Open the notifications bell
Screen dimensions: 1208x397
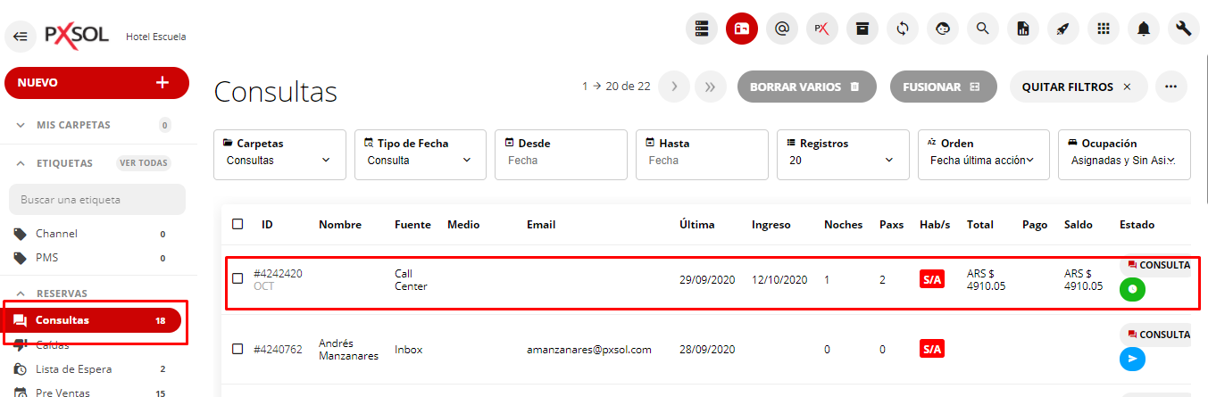(1144, 29)
